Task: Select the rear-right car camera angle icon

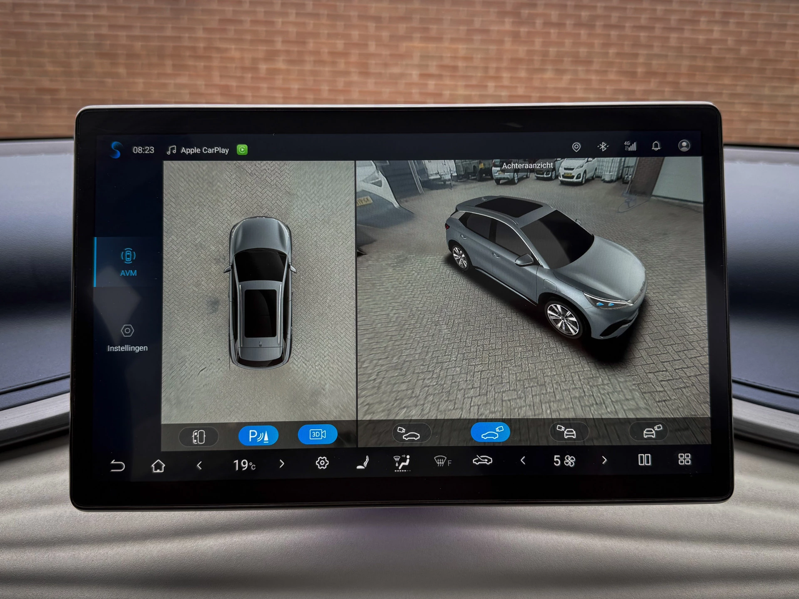Action: click(x=648, y=431)
